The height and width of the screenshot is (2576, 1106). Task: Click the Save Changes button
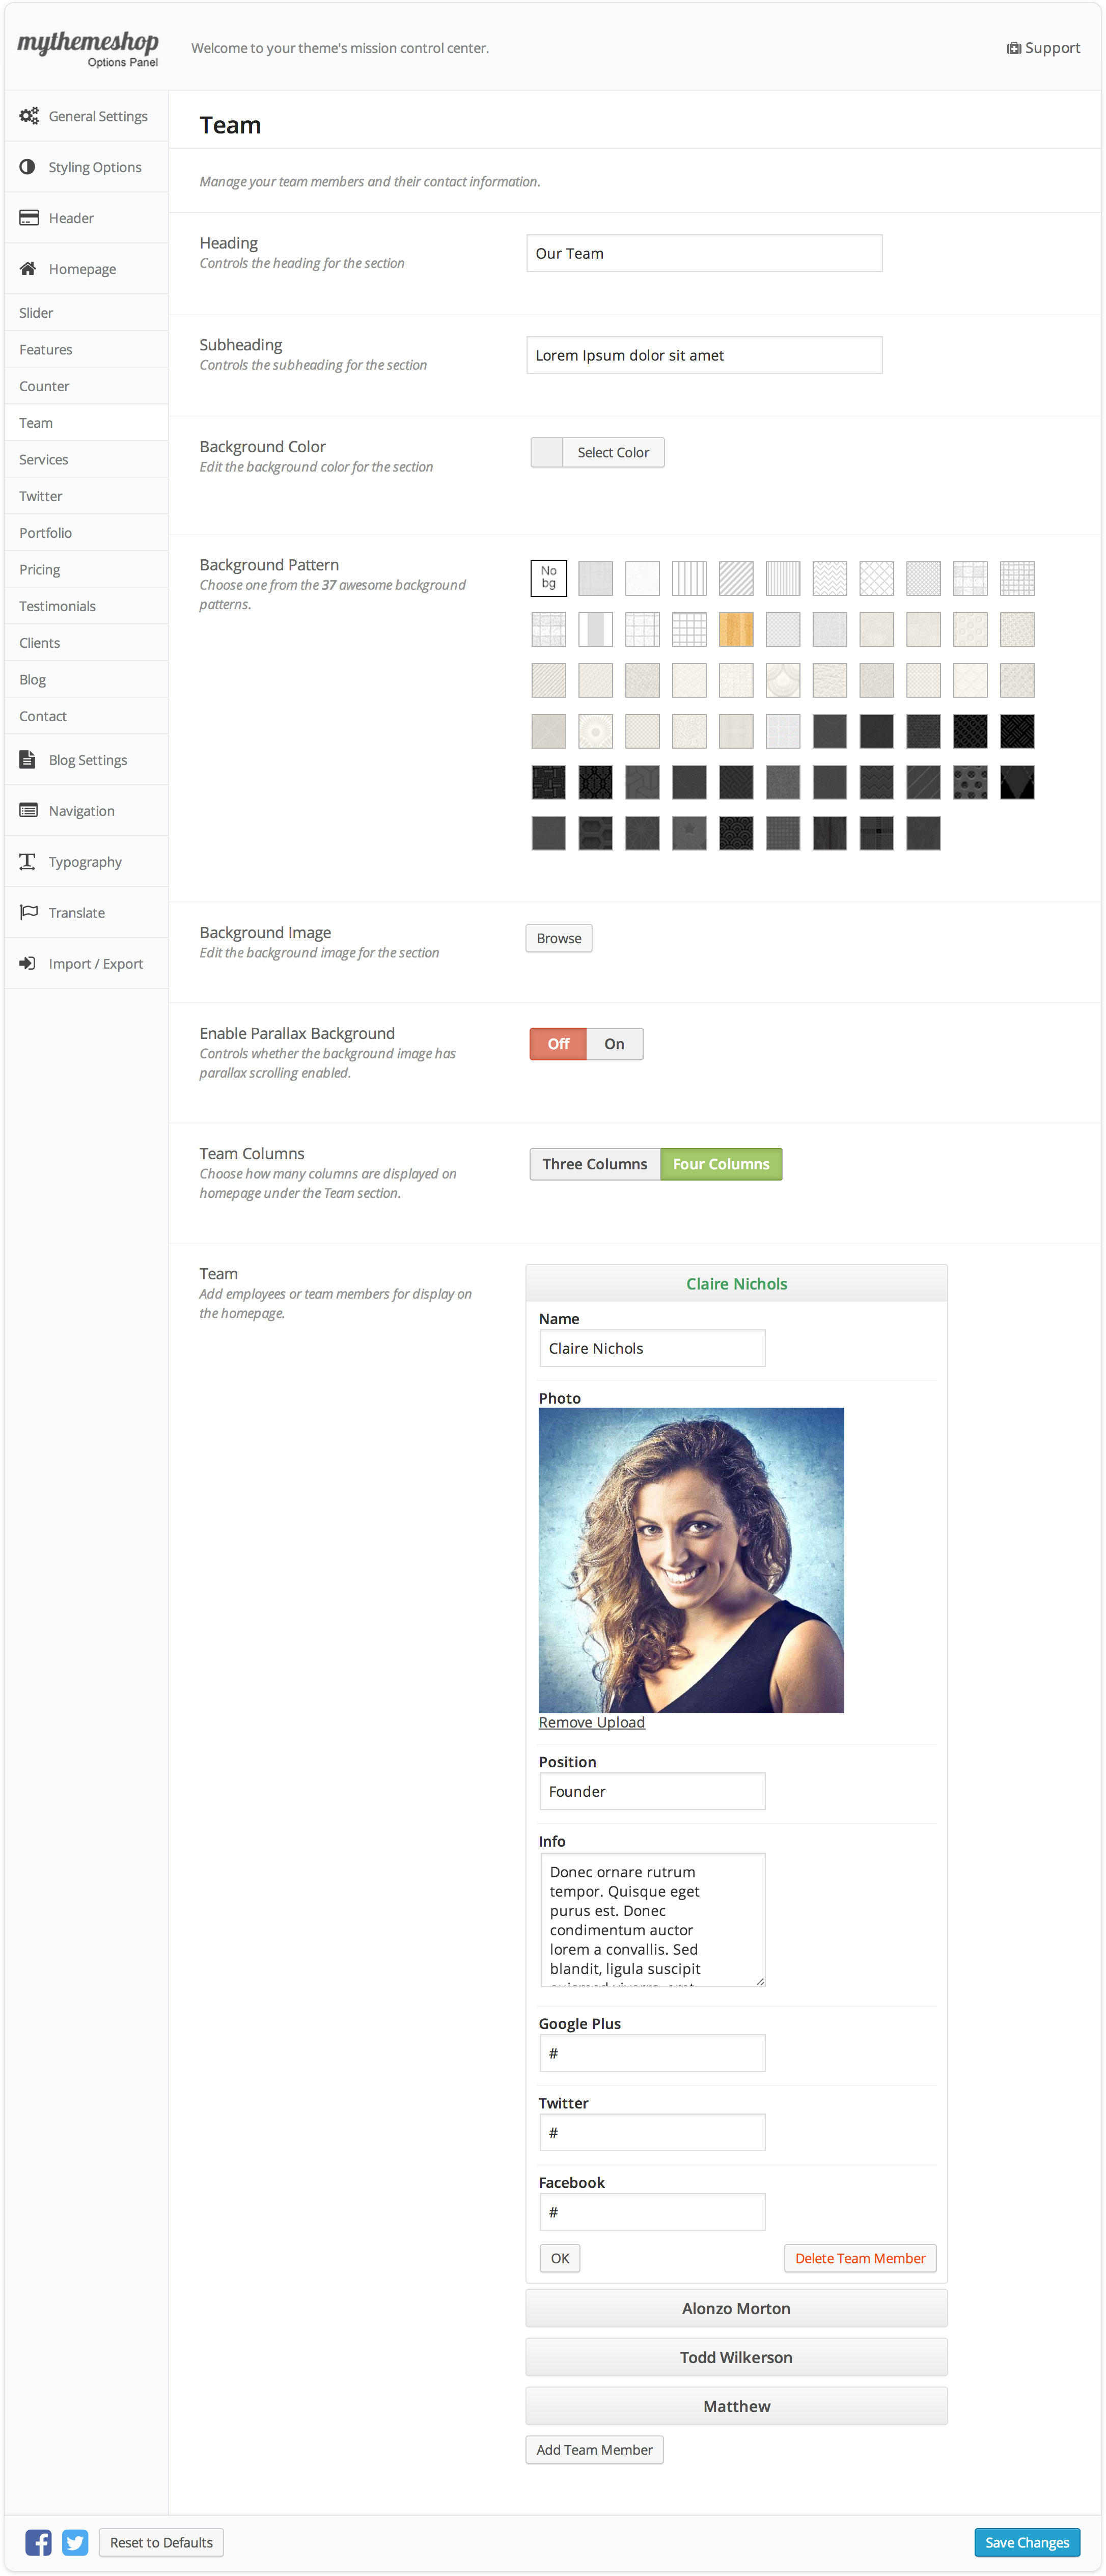pos(1027,2542)
